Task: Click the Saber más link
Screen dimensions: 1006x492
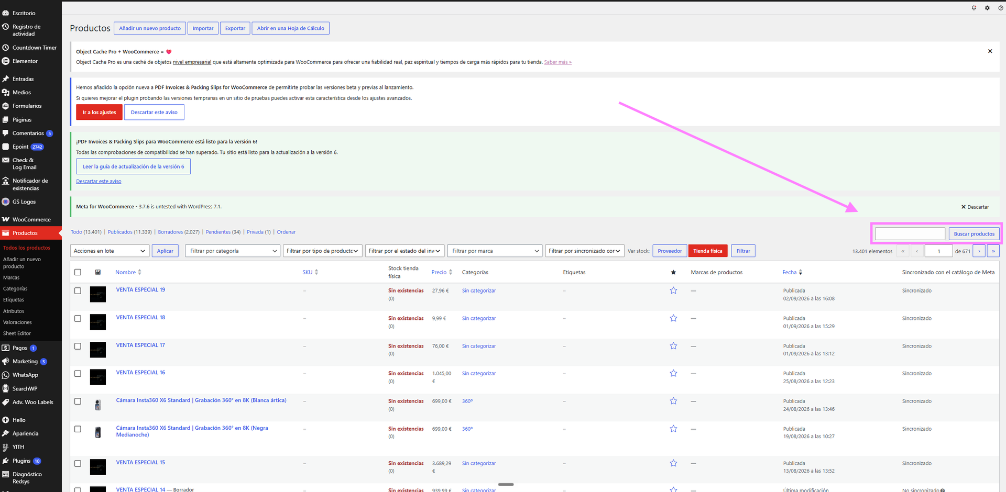Action: pyautogui.click(x=557, y=62)
